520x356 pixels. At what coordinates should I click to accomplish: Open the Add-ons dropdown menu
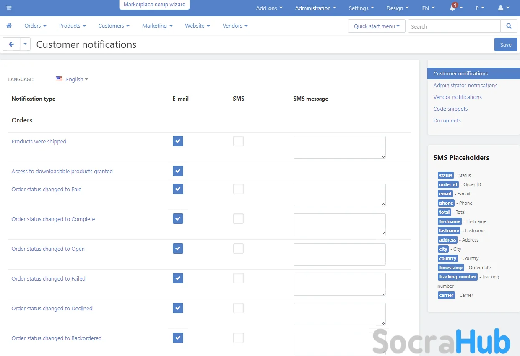tap(269, 8)
